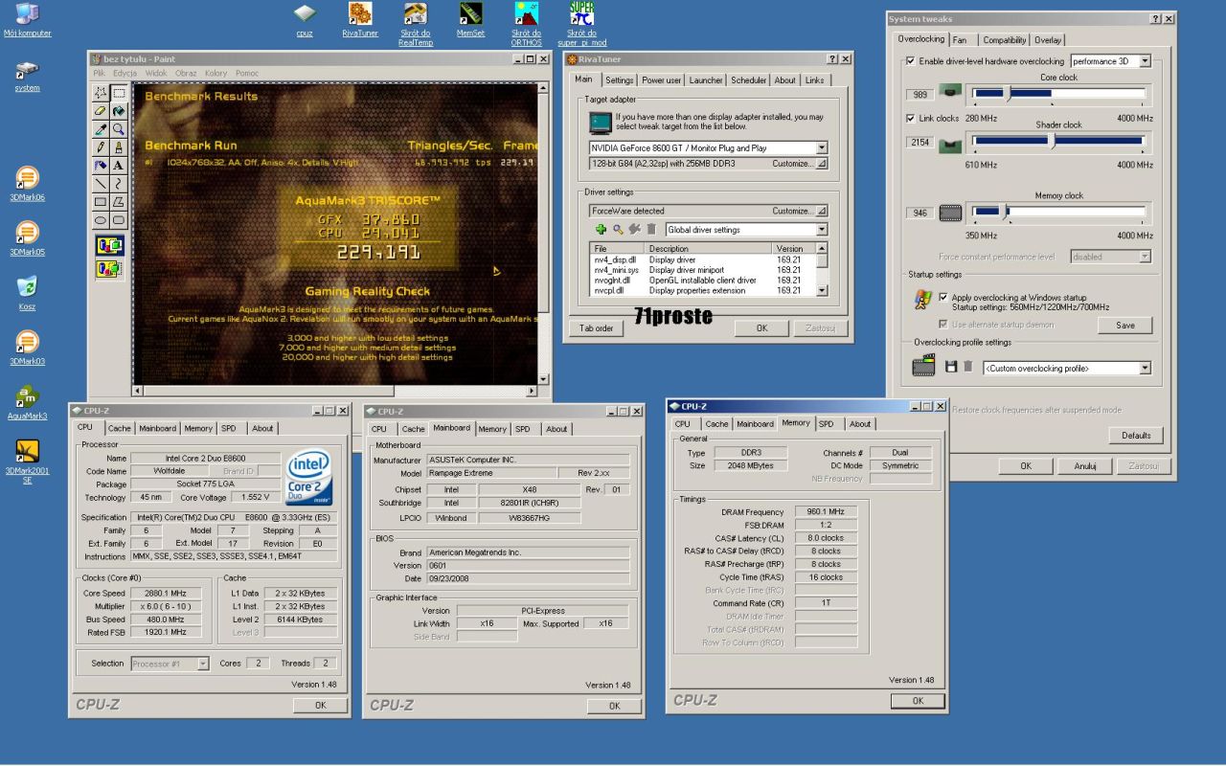1226x766 pixels.
Task: Click the wrench icon in RivaTuner driver settings
Action: coord(634,230)
